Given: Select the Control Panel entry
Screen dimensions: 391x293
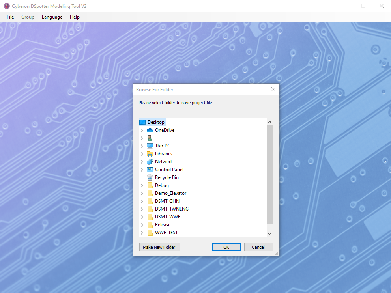Looking at the screenshot, I should point(169,170).
